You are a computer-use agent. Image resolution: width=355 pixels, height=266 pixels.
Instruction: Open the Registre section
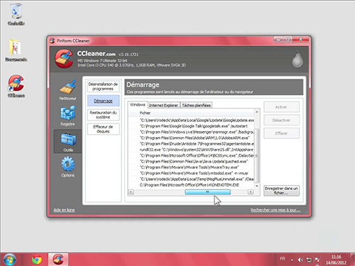pyautogui.click(x=67, y=116)
